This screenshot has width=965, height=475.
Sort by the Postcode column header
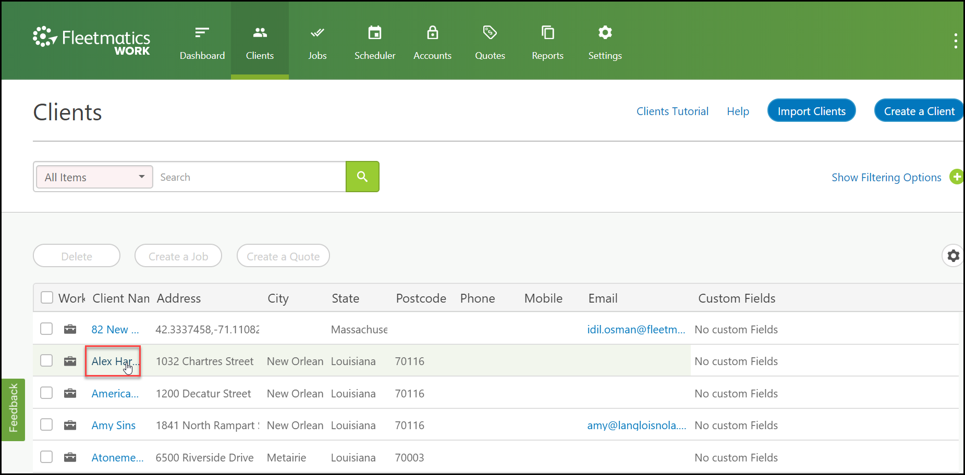[x=421, y=298]
